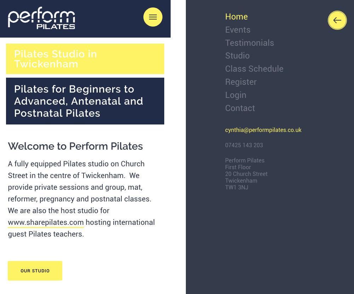Open the Events menu item
The image size is (354, 294).
pos(238,30)
